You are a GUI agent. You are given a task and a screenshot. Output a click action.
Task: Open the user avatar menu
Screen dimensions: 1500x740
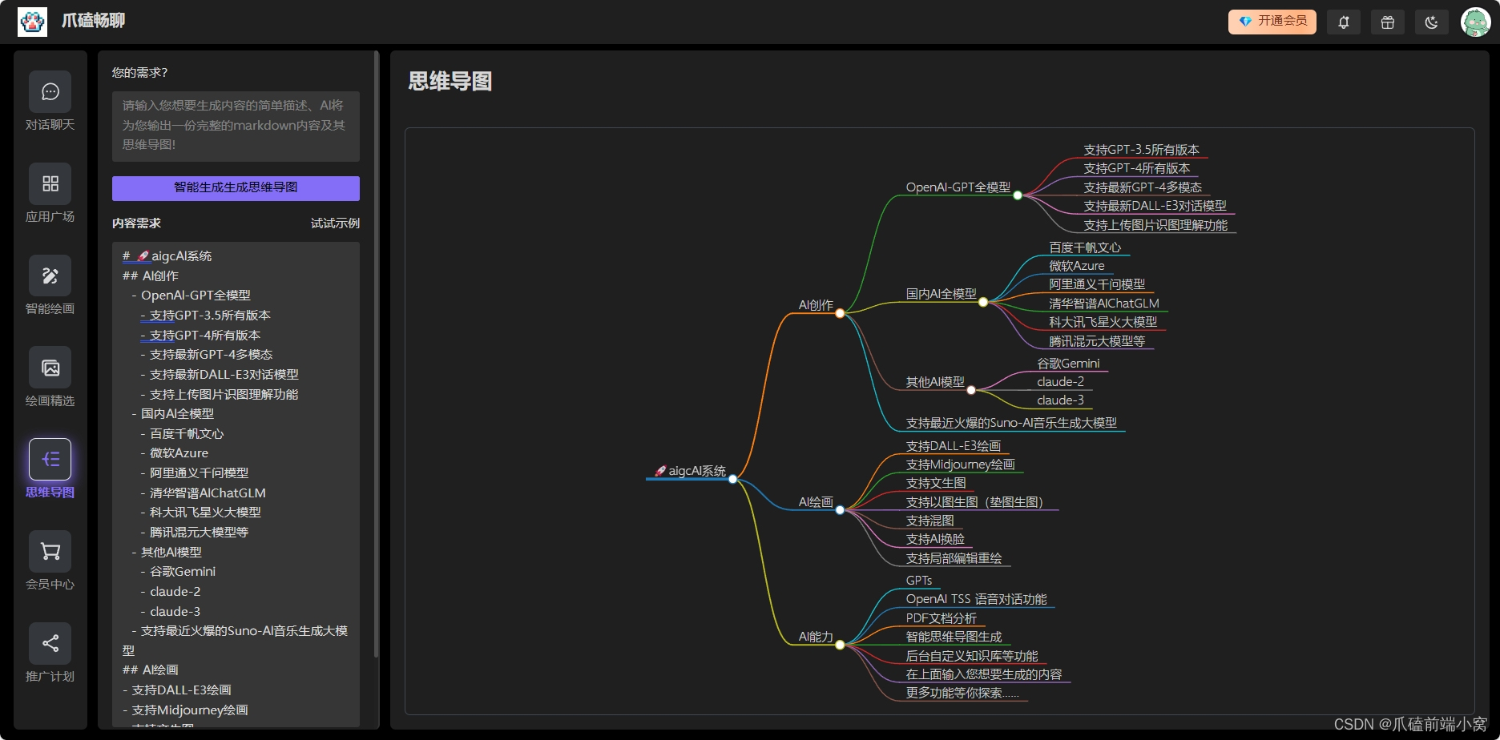point(1475,22)
